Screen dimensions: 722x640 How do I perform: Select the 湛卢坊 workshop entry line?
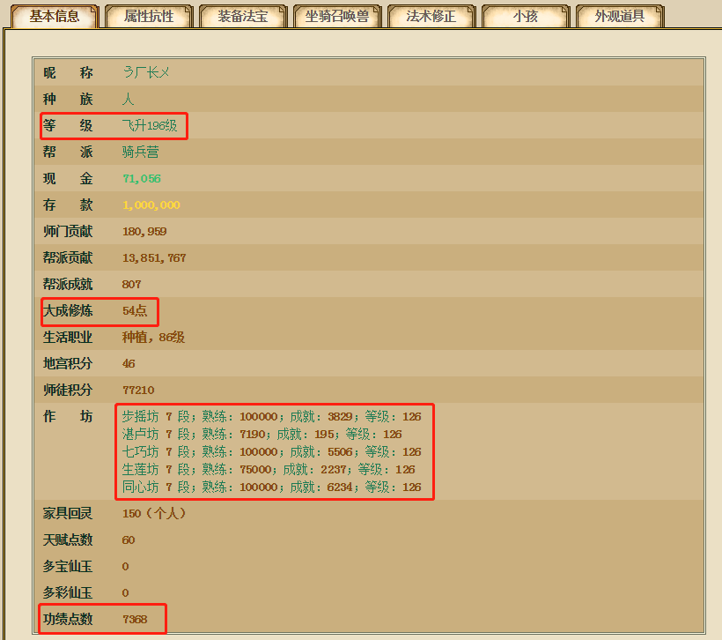point(262,435)
